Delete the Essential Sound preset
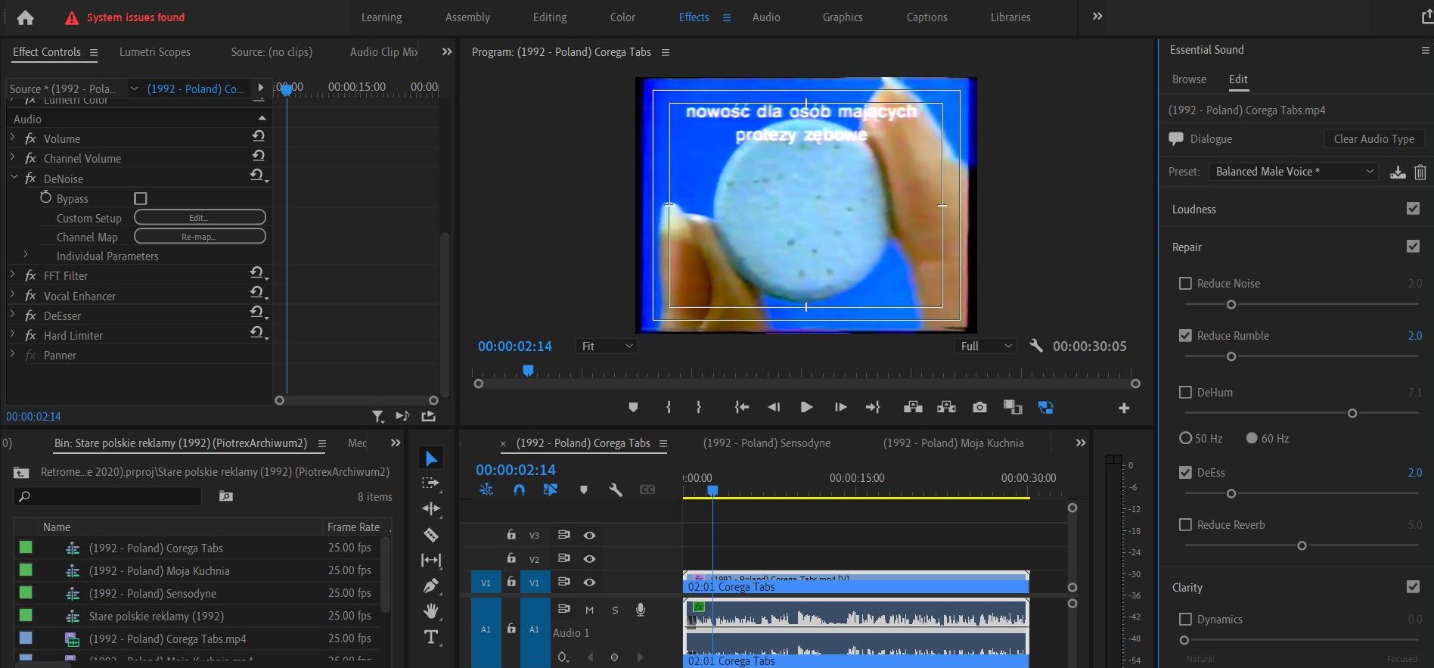This screenshot has height=668, width=1434. pos(1420,172)
